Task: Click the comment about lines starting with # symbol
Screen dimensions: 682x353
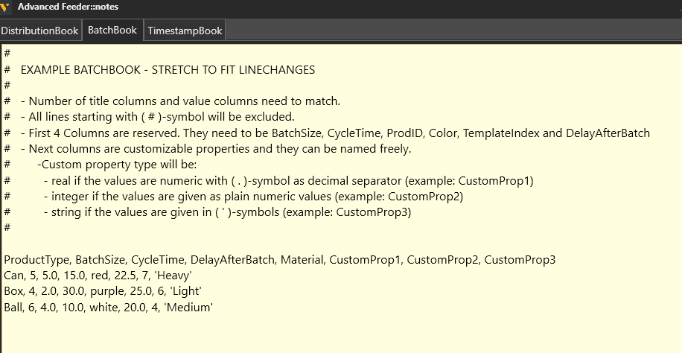Action: pos(158,117)
